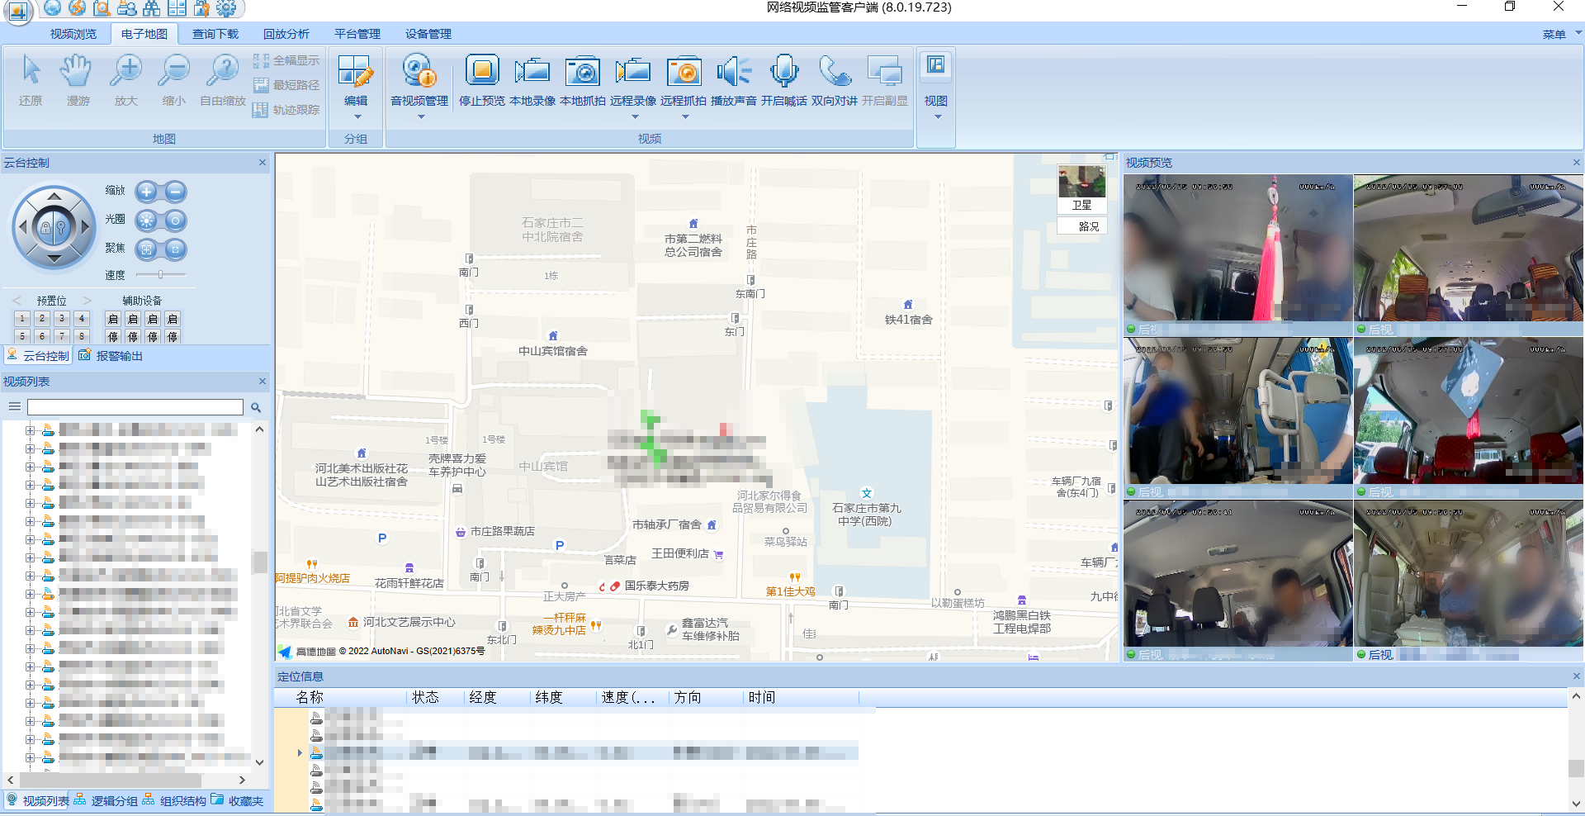This screenshot has height=816, width=1585.
Task: Expand the 音视频管理 dropdown
Action: [420, 117]
